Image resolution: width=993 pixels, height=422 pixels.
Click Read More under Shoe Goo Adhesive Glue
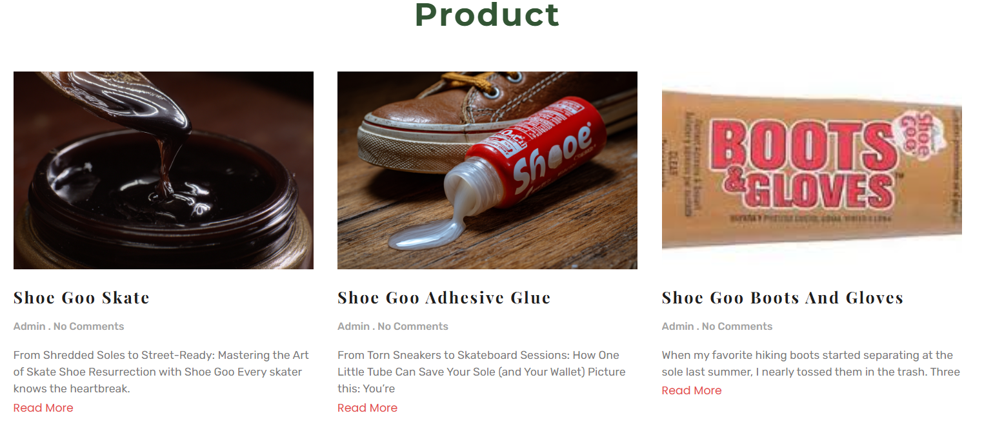point(367,407)
